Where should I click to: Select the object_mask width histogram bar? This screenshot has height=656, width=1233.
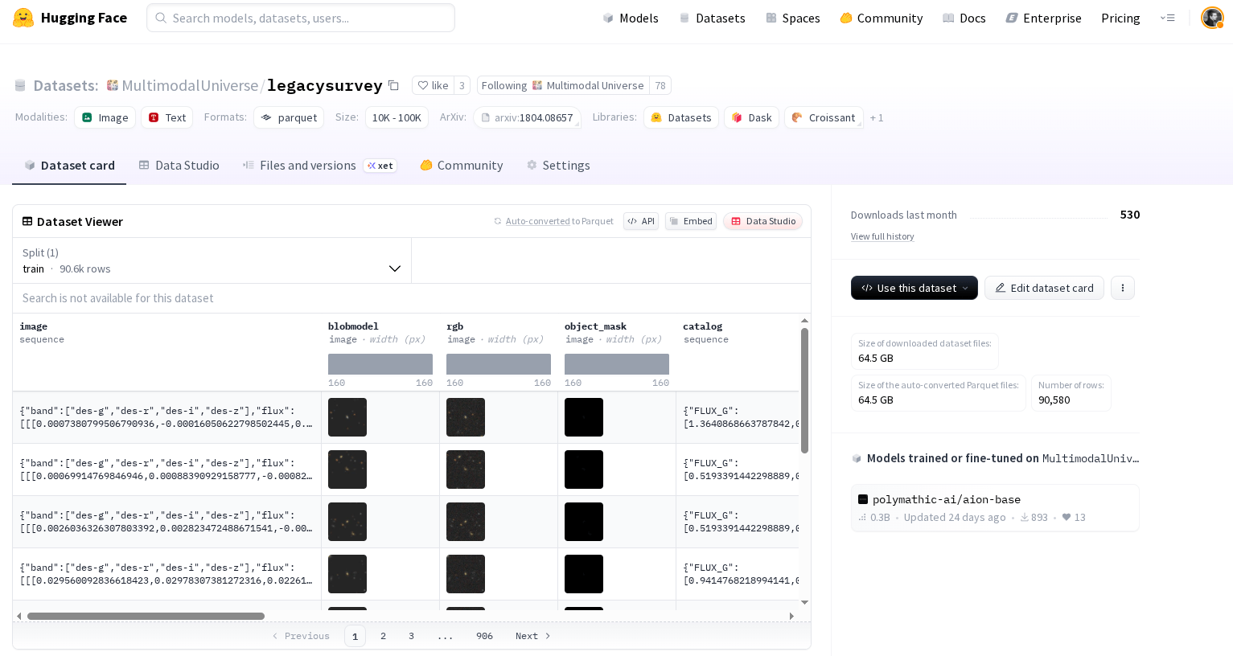coord(617,364)
